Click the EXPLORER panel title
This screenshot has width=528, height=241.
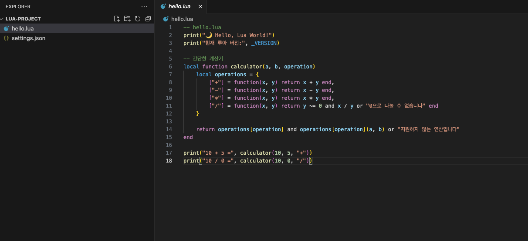click(x=18, y=7)
